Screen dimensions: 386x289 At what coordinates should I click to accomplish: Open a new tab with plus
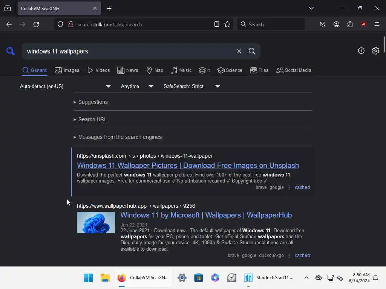pos(109,9)
